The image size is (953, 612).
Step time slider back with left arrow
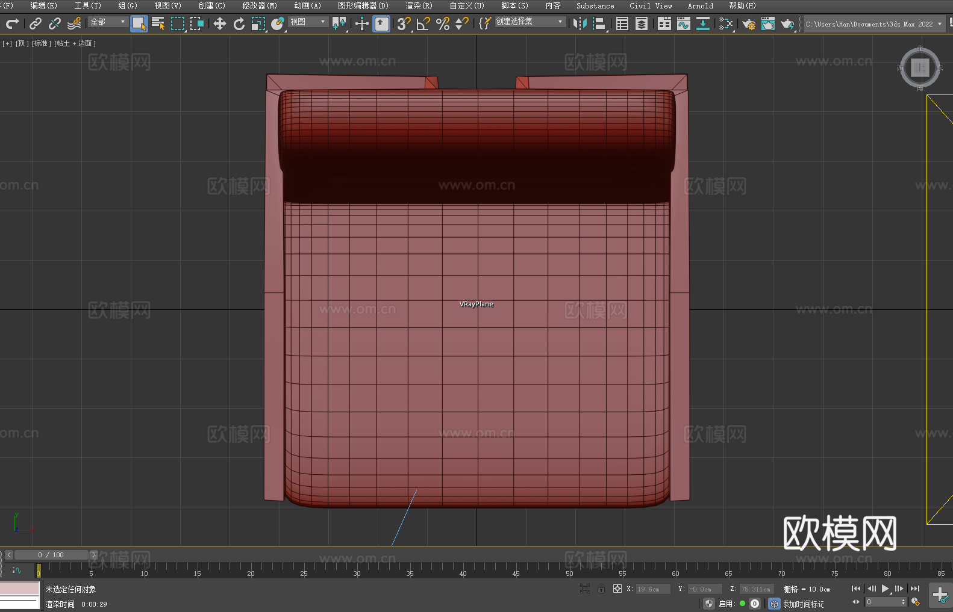coord(8,555)
